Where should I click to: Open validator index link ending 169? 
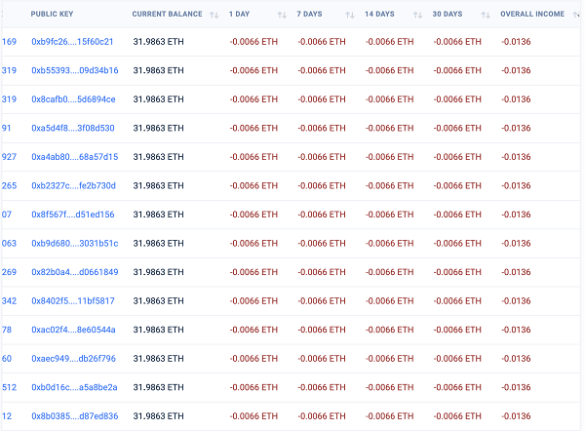pyautogui.click(x=10, y=42)
